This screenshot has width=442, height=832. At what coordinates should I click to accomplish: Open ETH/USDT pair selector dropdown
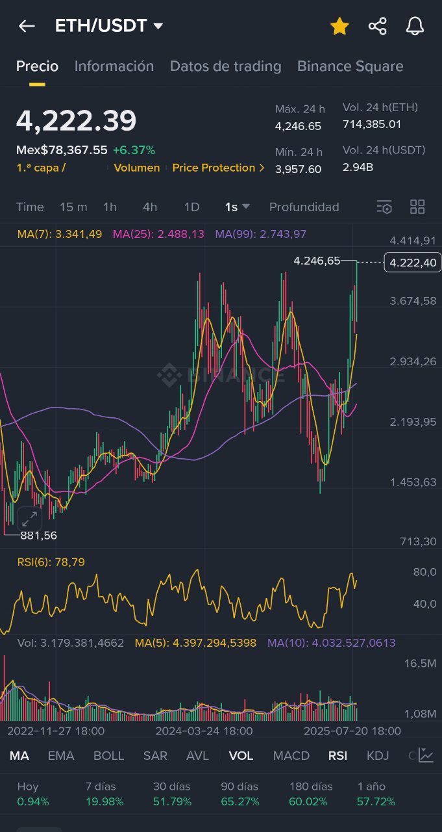point(109,26)
